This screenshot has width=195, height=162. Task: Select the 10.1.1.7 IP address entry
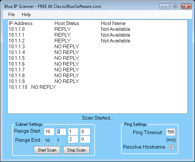click(17, 70)
